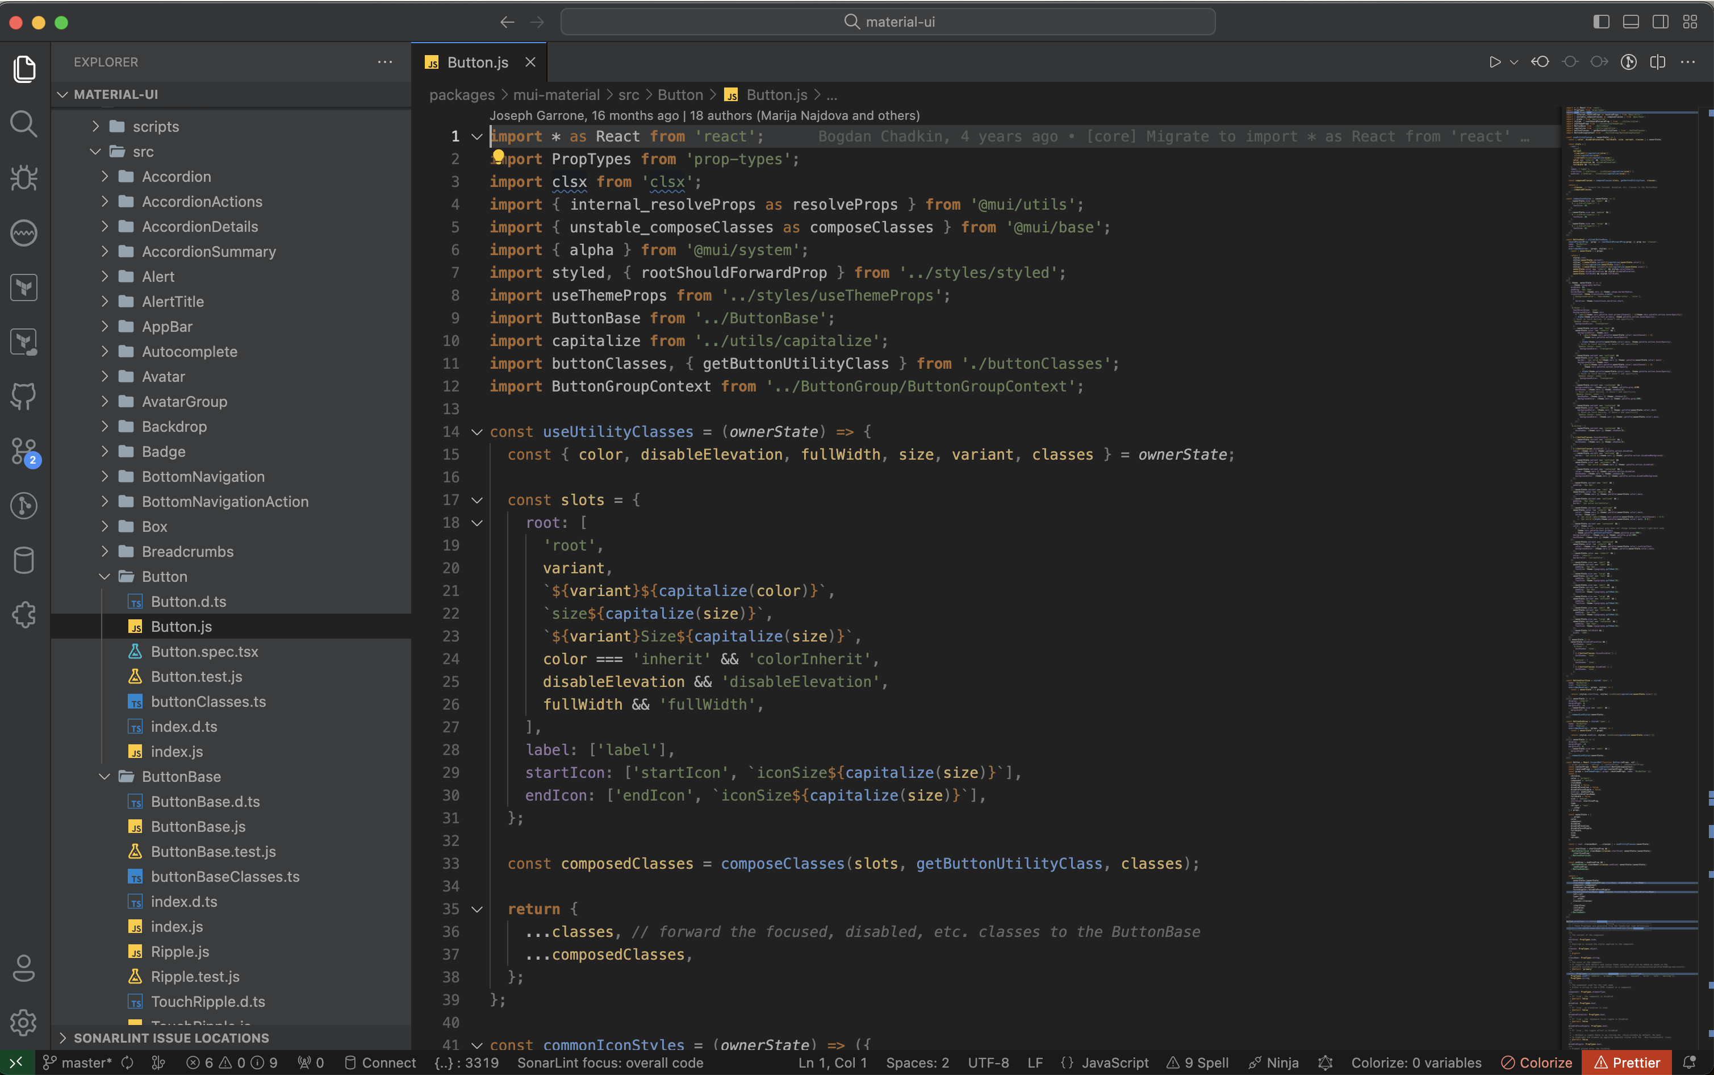Click the git blame authors codelens line

(704, 115)
